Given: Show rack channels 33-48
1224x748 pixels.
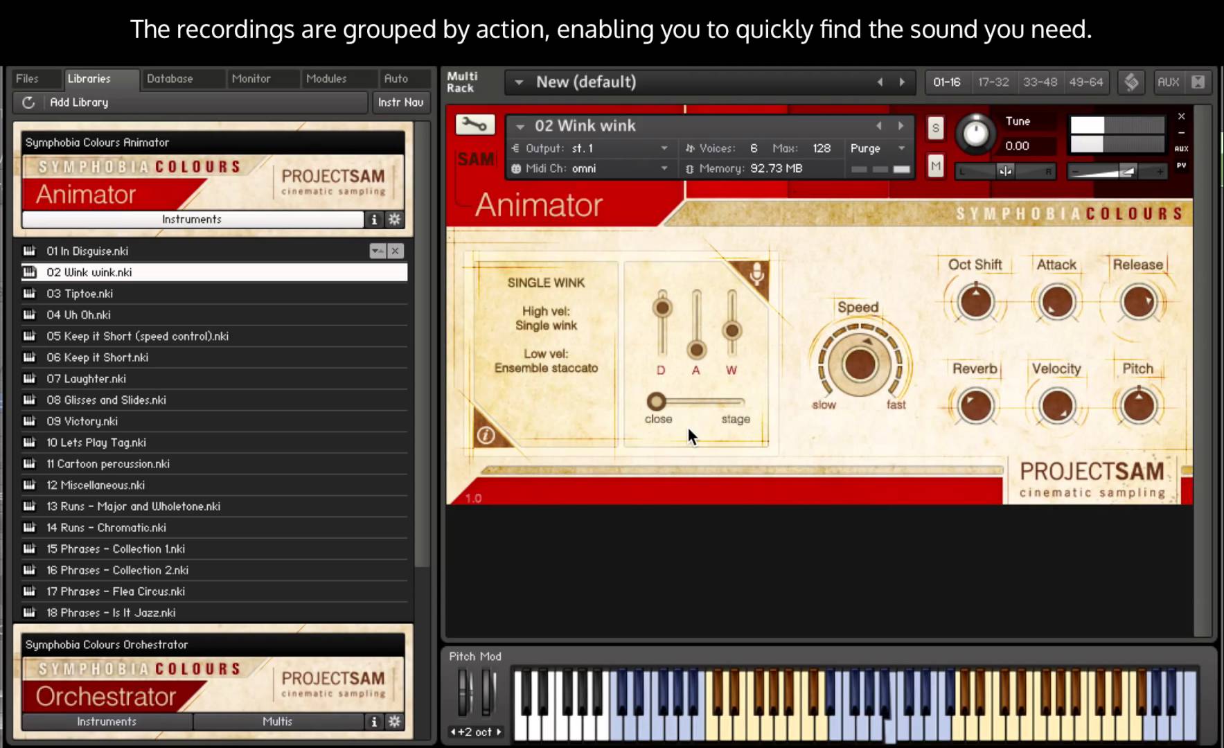Looking at the screenshot, I should pos(1040,82).
